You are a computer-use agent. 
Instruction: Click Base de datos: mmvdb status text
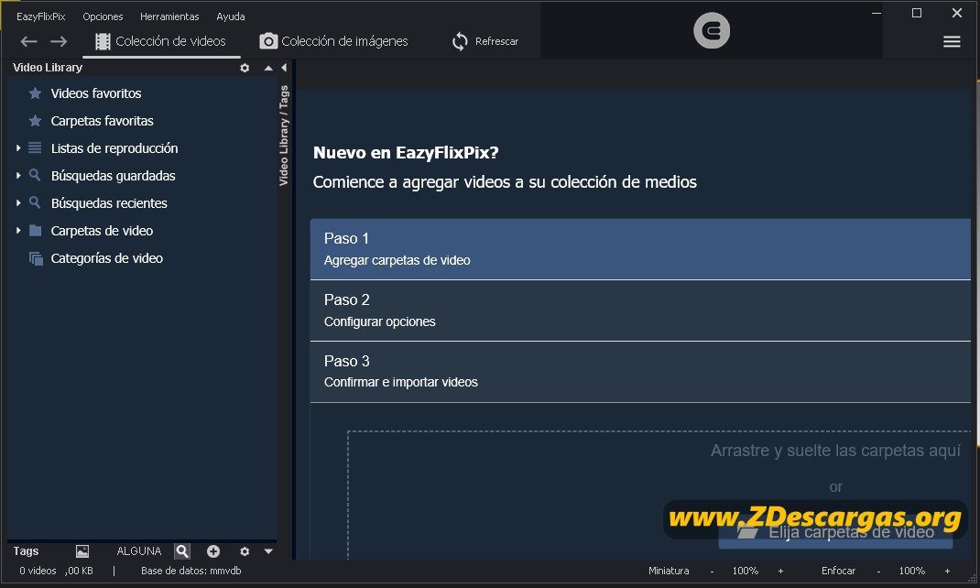(x=191, y=571)
